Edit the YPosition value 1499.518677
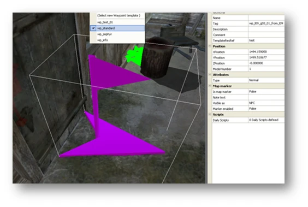The image size is (308, 207). coord(266,57)
